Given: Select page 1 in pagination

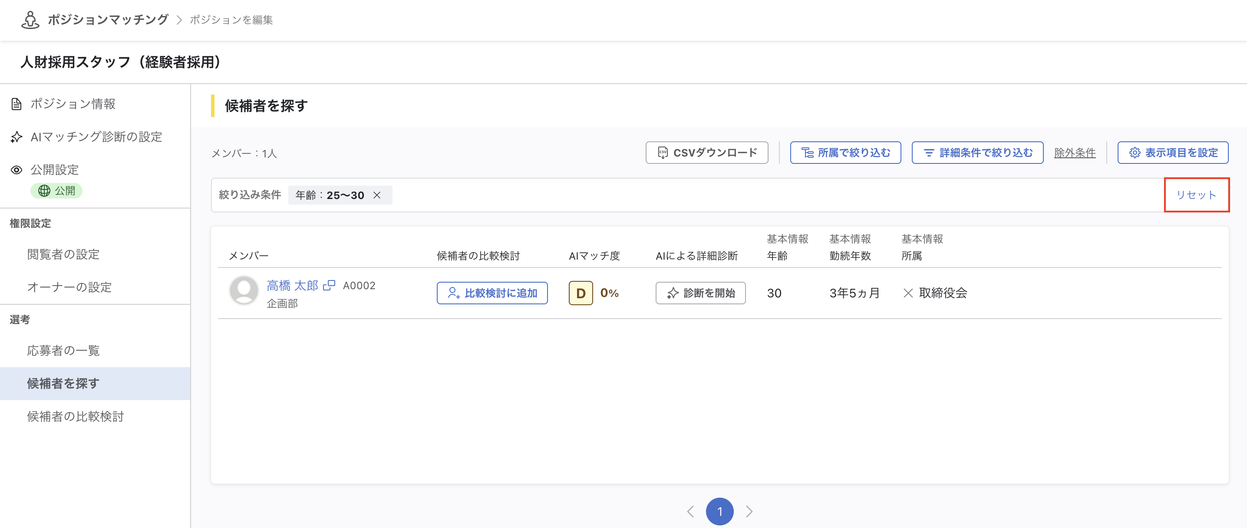Looking at the screenshot, I should click(719, 511).
